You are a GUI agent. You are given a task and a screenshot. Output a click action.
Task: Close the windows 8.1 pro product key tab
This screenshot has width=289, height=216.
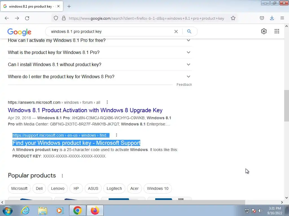pos(58,6)
